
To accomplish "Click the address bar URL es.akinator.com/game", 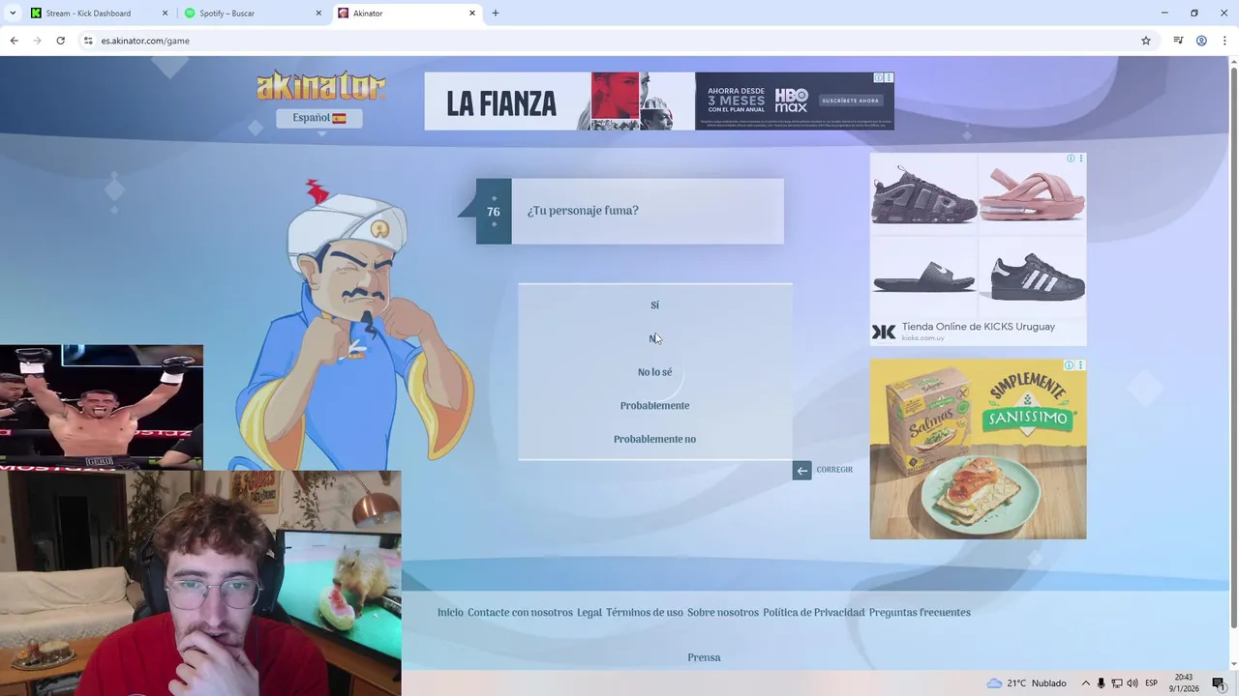I will (145, 41).
